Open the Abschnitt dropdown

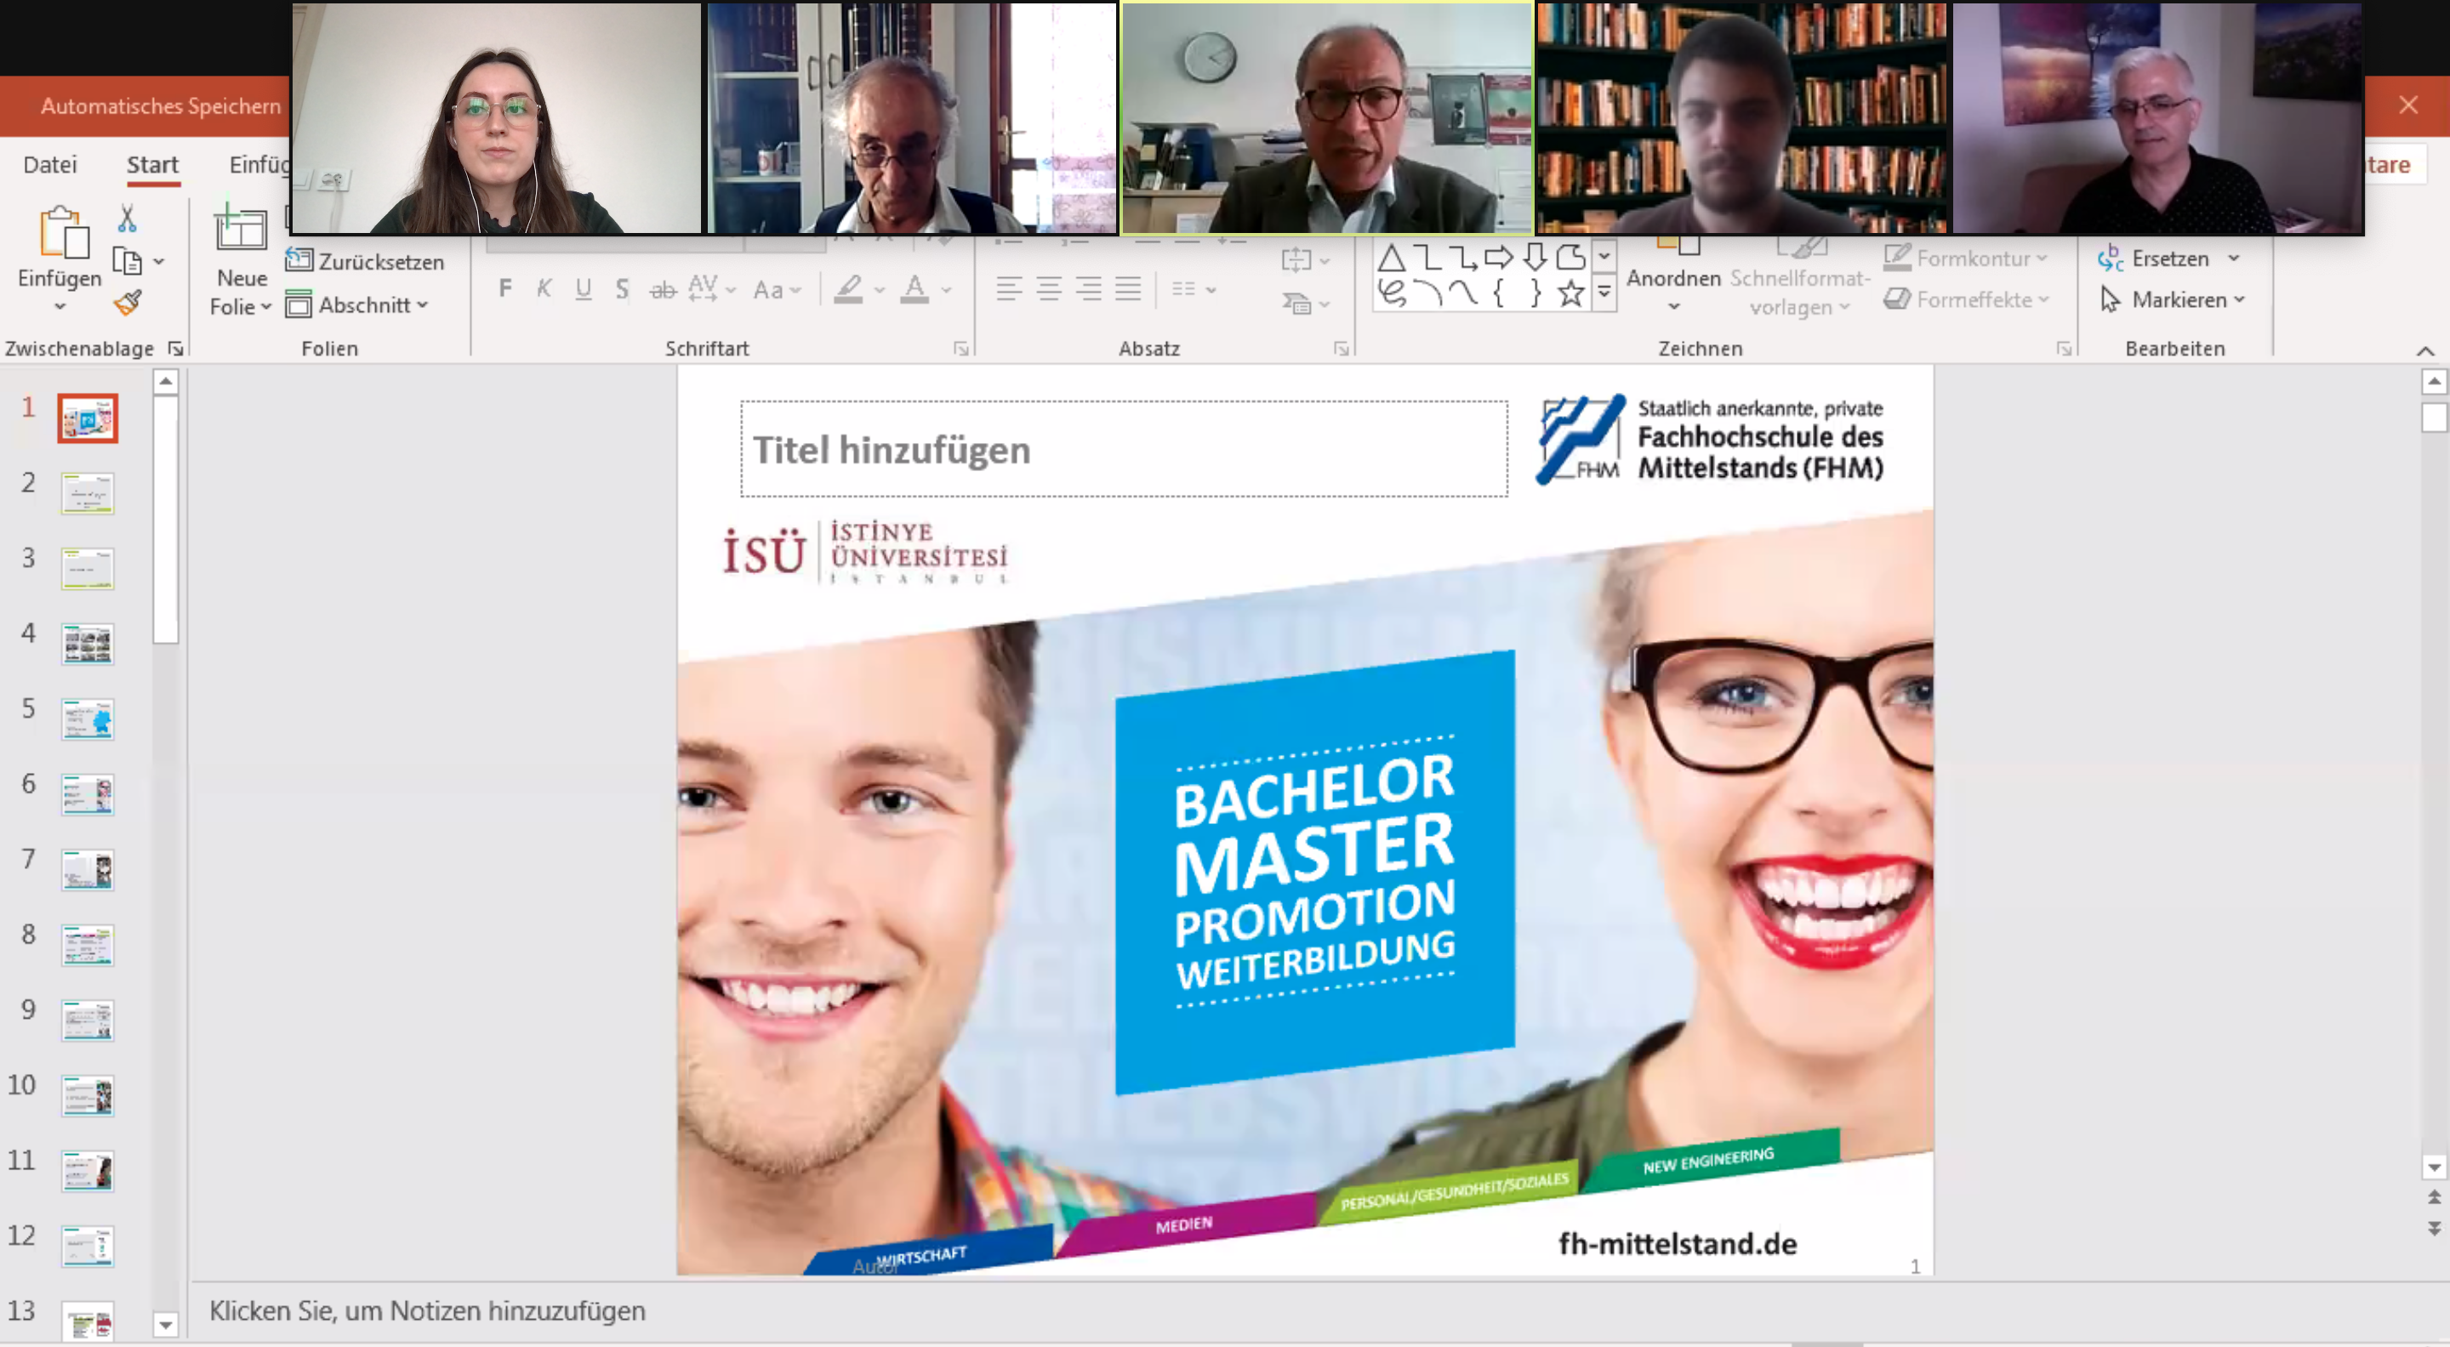(x=358, y=305)
